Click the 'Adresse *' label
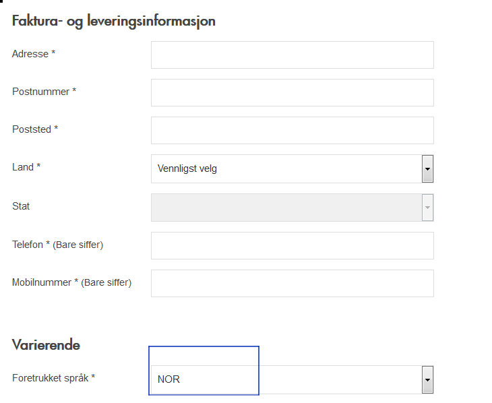This screenshot has height=403, width=492. pos(34,54)
